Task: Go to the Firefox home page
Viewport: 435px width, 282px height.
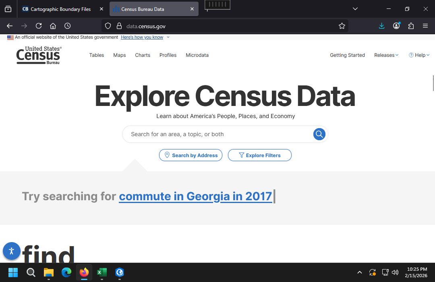Action: pos(53,26)
